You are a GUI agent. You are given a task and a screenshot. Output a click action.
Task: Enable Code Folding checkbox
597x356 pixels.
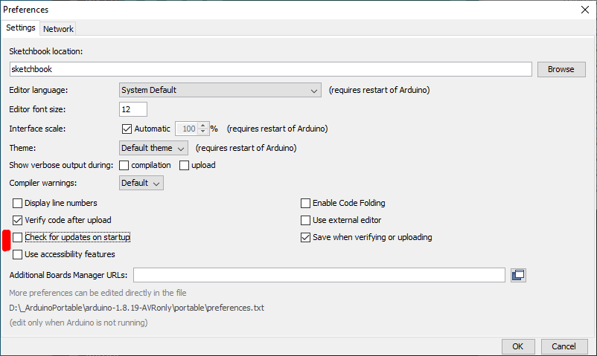pos(305,203)
